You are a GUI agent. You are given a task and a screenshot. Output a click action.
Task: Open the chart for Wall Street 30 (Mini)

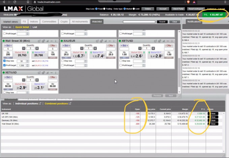47,41
